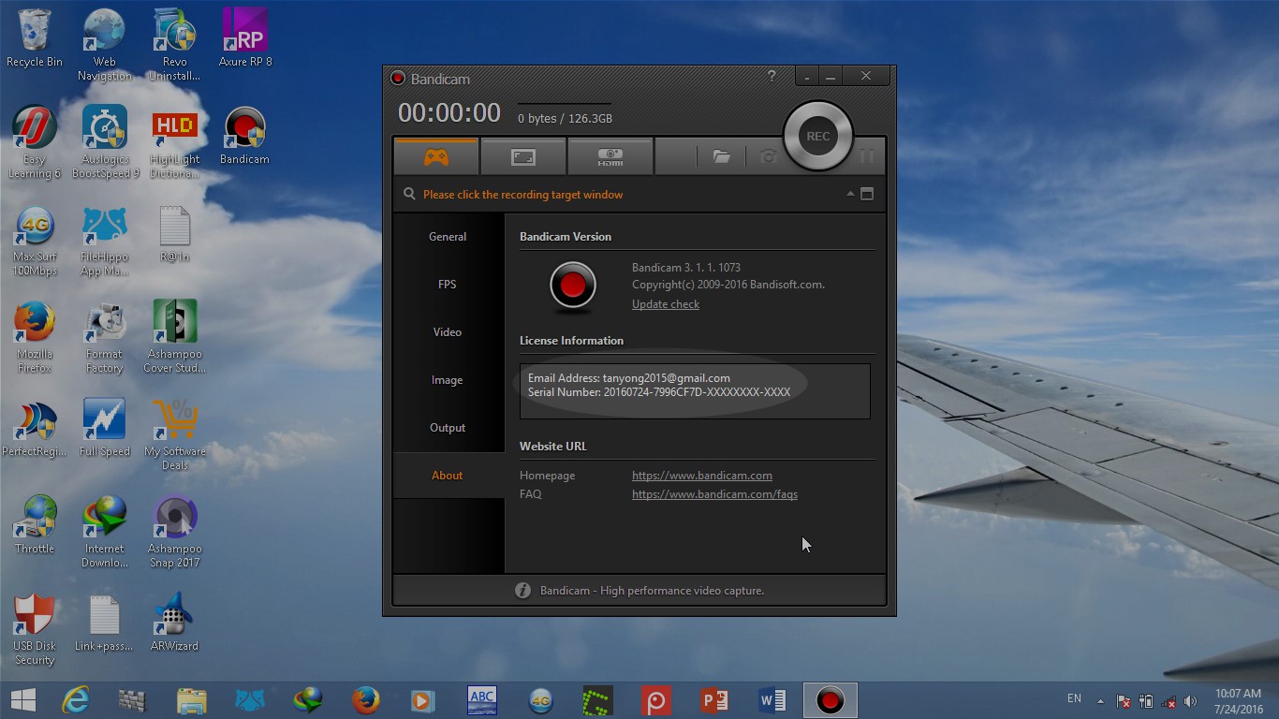Start recording with the round REC button
The image size is (1279, 719).
818,137
